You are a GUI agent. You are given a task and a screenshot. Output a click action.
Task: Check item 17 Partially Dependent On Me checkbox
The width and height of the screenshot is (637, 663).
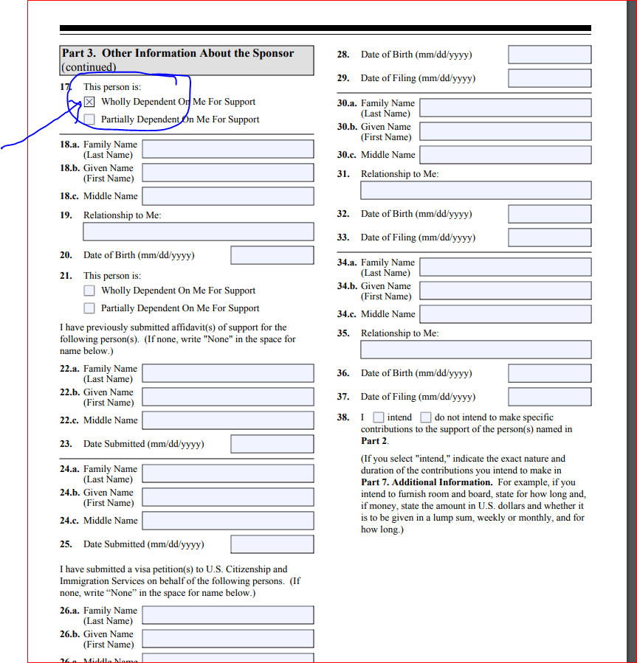pos(89,119)
